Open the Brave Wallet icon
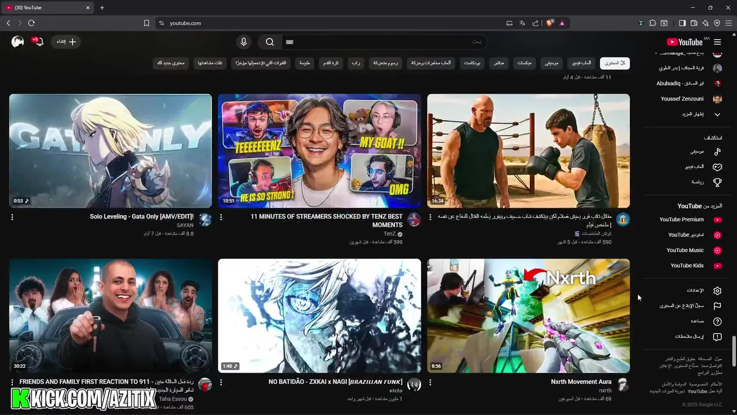This screenshot has width=737, height=415. 694,23
